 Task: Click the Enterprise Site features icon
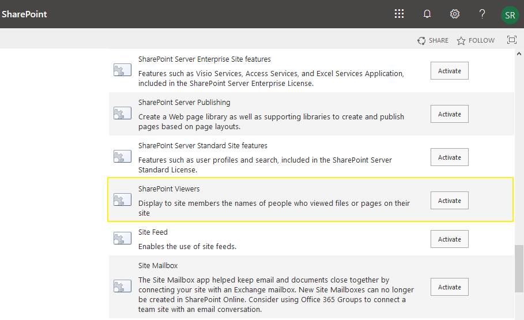pos(122,70)
